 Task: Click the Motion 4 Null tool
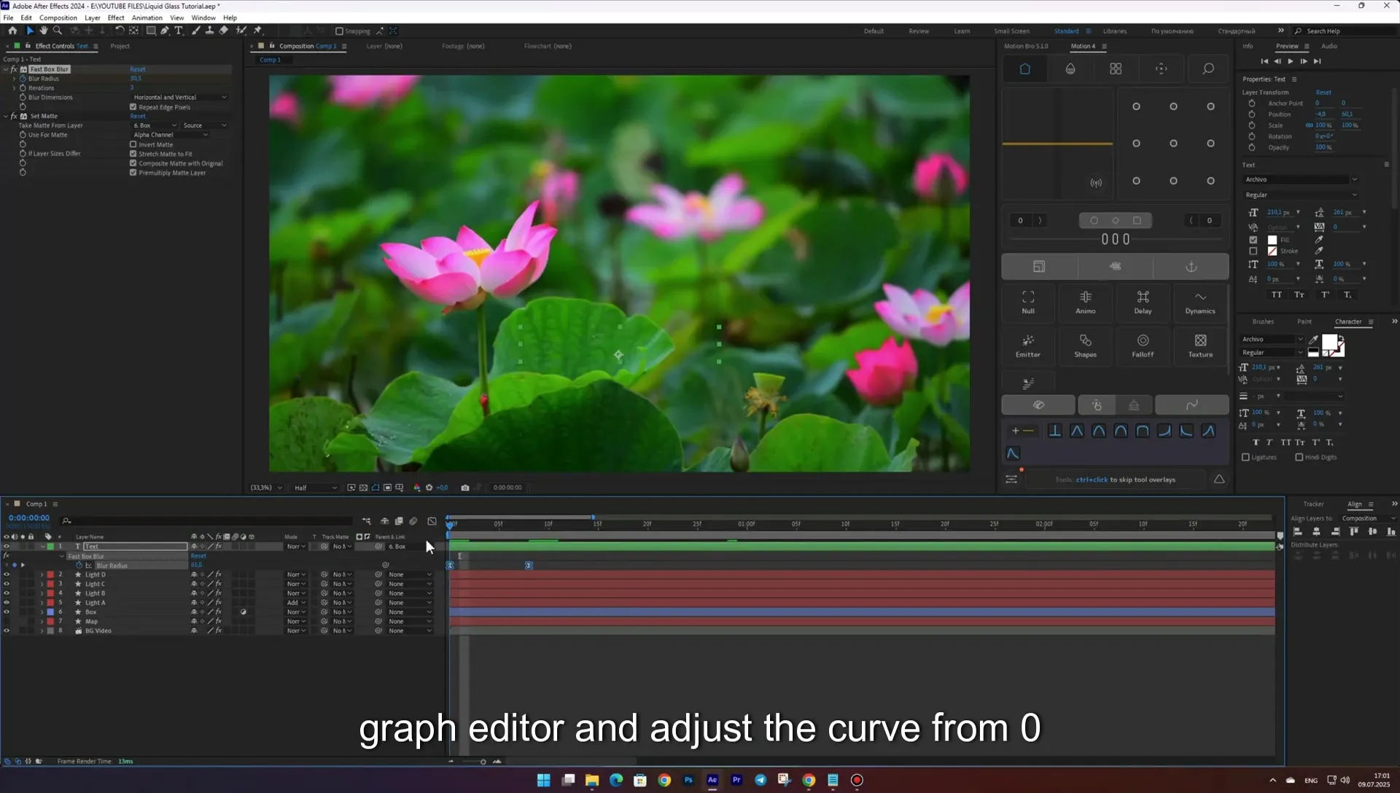pyautogui.click(x=1027, y=302)
